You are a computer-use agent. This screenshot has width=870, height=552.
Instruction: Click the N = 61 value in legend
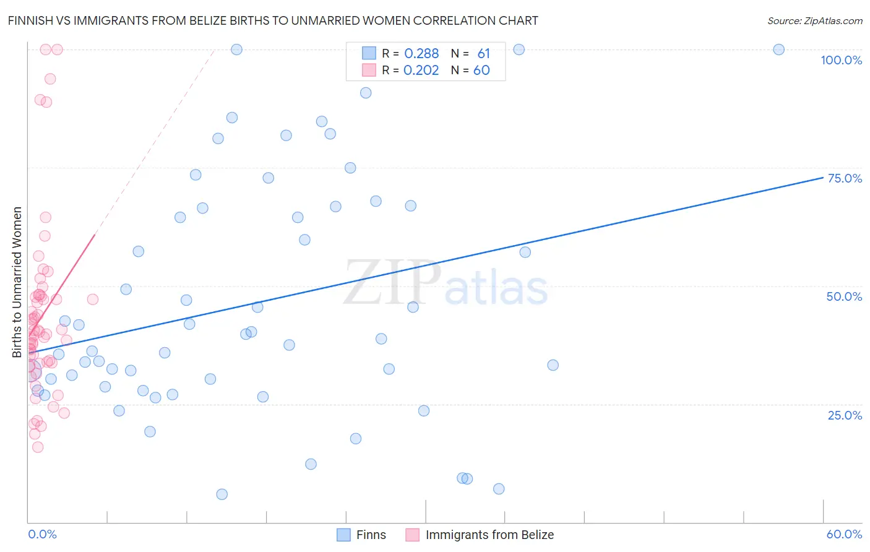(470, 53)
